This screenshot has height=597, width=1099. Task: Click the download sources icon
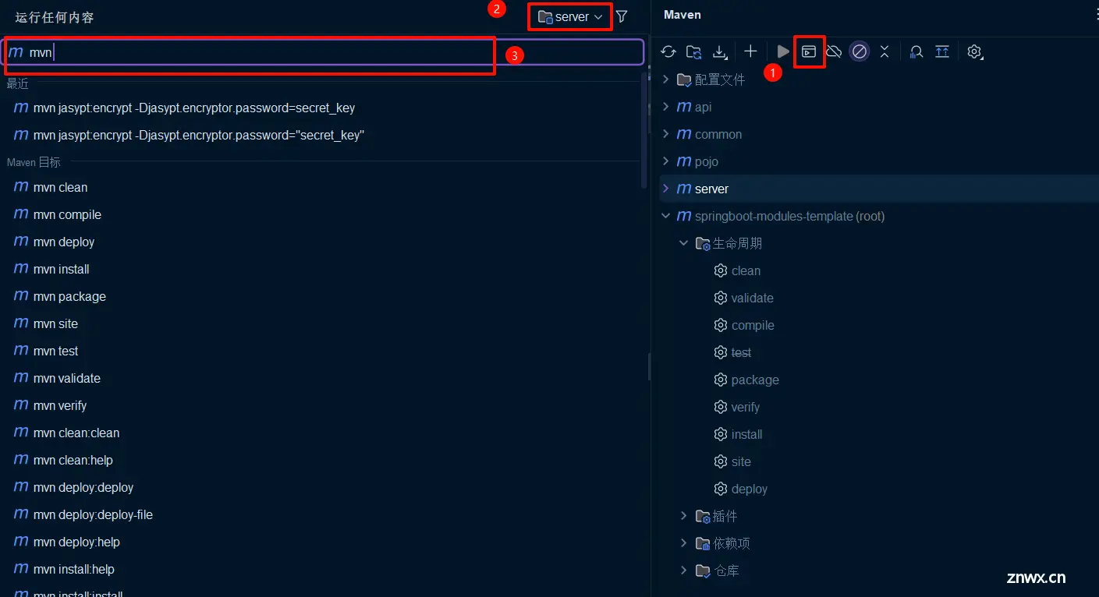tap(720, 51)
